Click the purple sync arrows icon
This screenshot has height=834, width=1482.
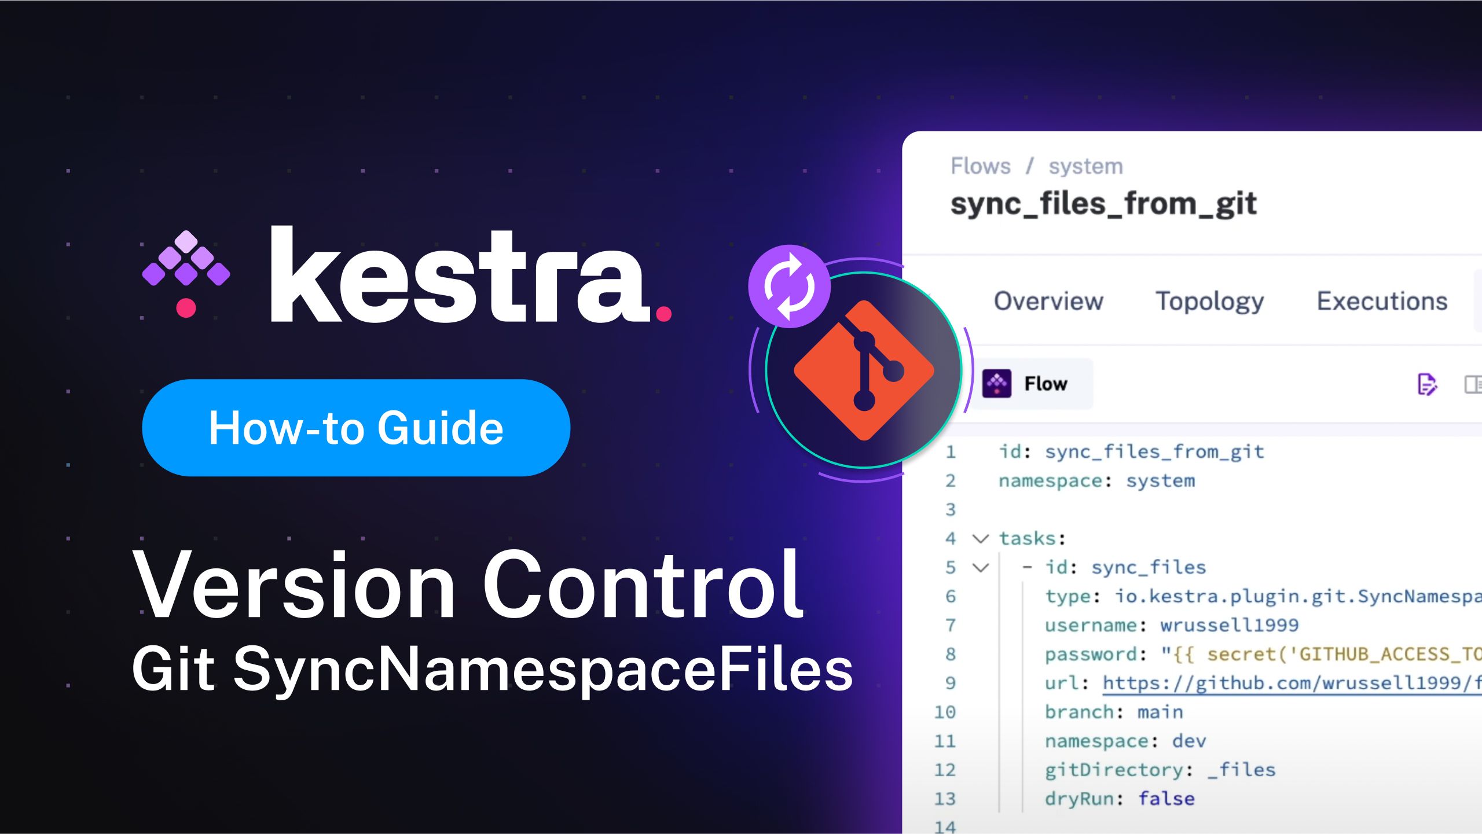pos(789,286)
